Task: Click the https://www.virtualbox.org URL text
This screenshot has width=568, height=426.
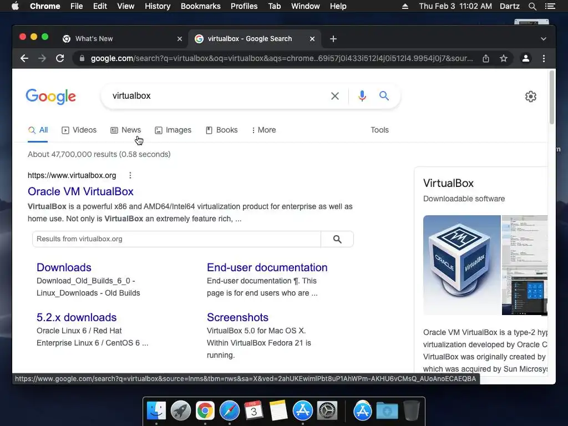Action: click(x=72, y=175)
